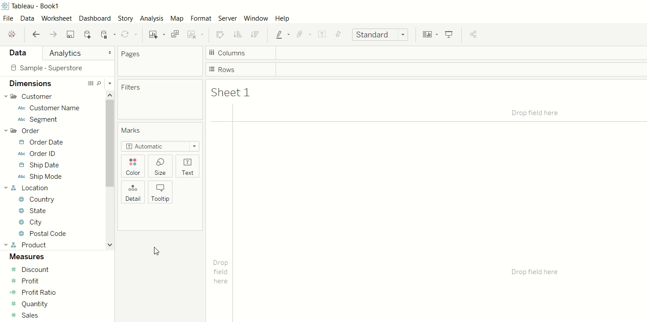
Task: Click the Pause Auto Updates icon
Action: click(104, 34)
